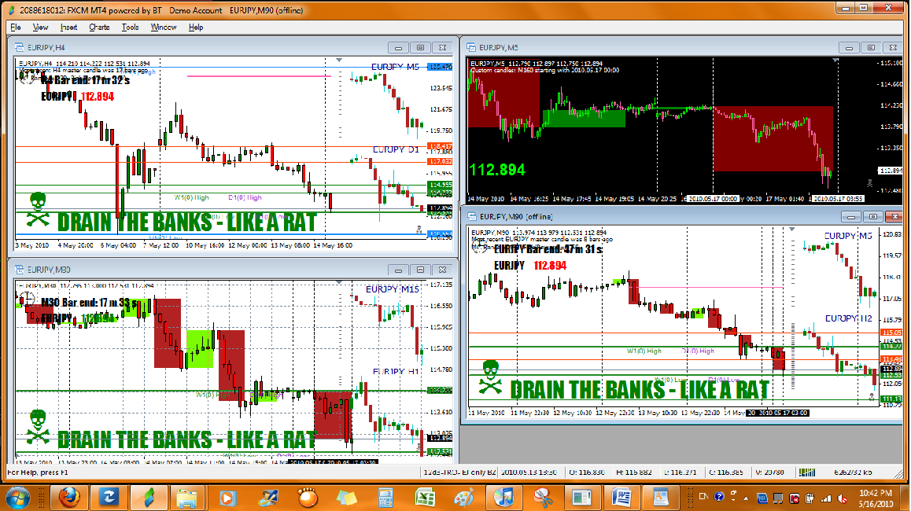Screen dimensions: 911x511
Task: Close the EURJPY,M90 (offline) chart window
Action: tap(894, 217)
